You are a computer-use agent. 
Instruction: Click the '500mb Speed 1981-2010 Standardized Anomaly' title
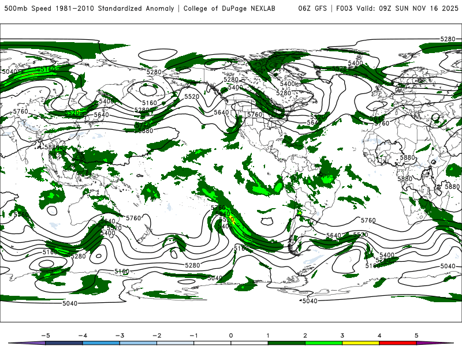(x=90, y=8)
